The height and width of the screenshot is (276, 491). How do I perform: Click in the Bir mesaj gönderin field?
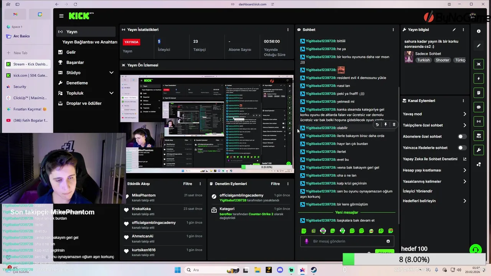(x=348, y=242)
